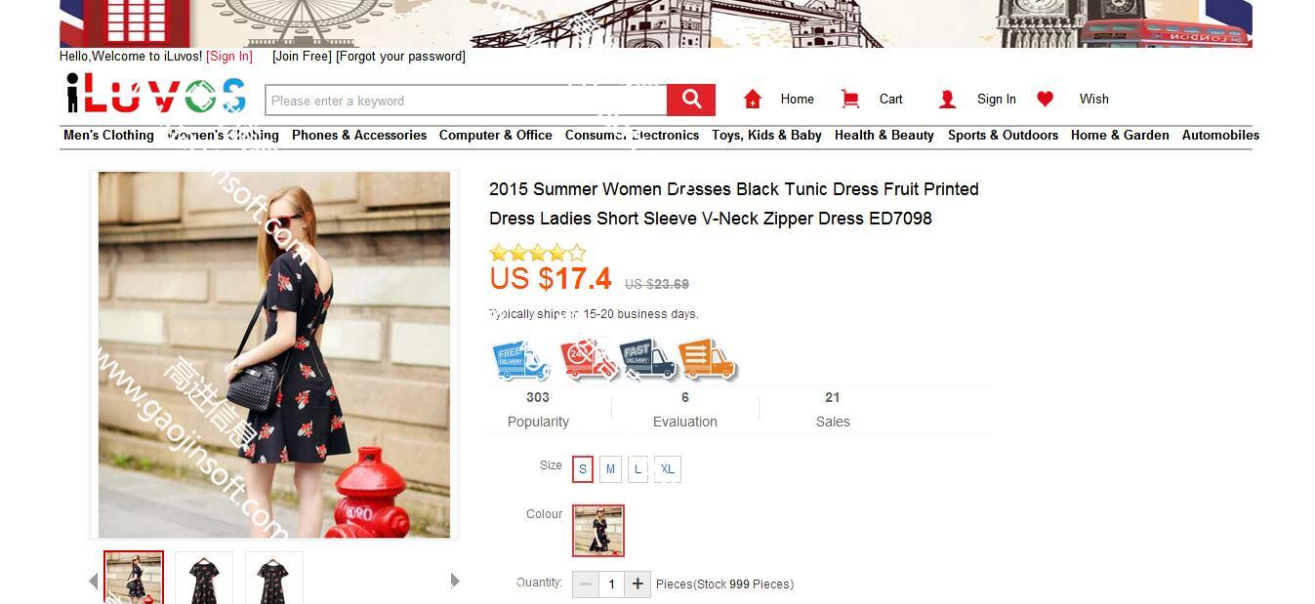Click the red magnifier search button
This screenshot has width=1315, height=604.
click(691, 100)
